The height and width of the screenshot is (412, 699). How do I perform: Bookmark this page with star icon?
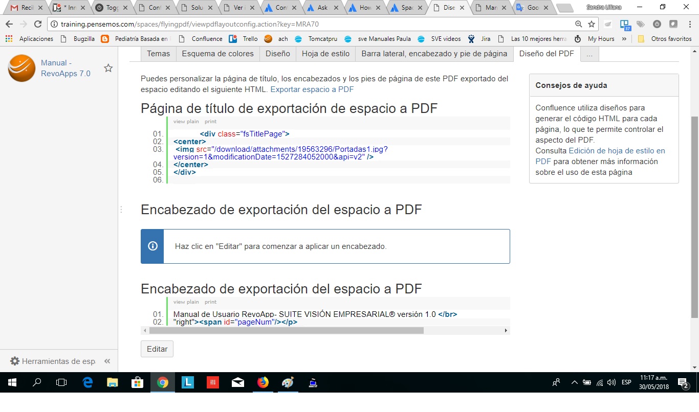click(592, 24)
